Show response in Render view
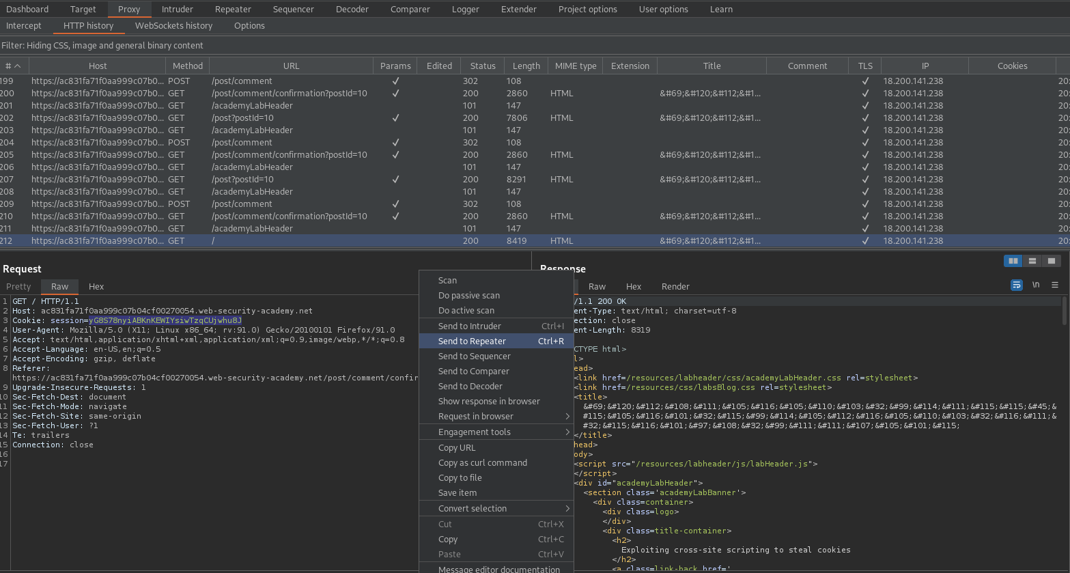Viewport: 1070px width, 573px height. [x=675, y=287]
